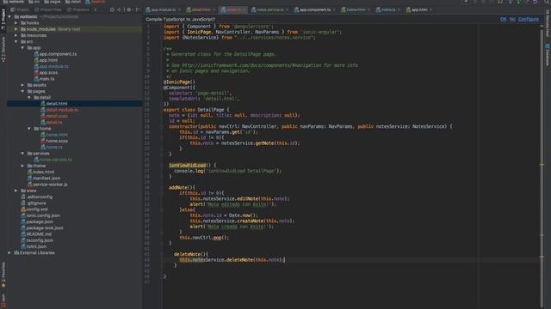Select .gitignore in project tree
551x309 pixels.
[x=34, y=203]
